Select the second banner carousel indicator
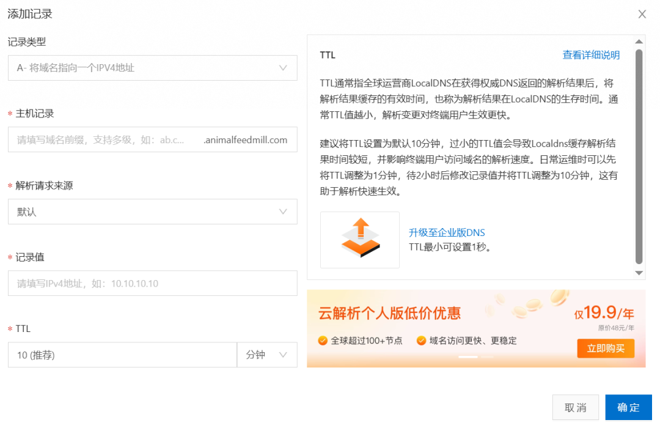 (x=487, y=356)
